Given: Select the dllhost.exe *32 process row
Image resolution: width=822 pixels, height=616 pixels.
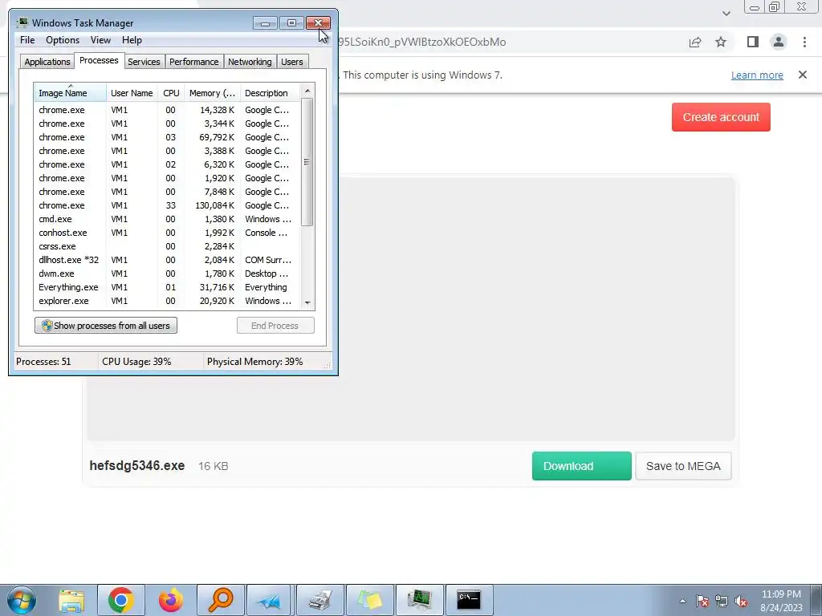Looking at the screenshot, I should pos(168,260).
